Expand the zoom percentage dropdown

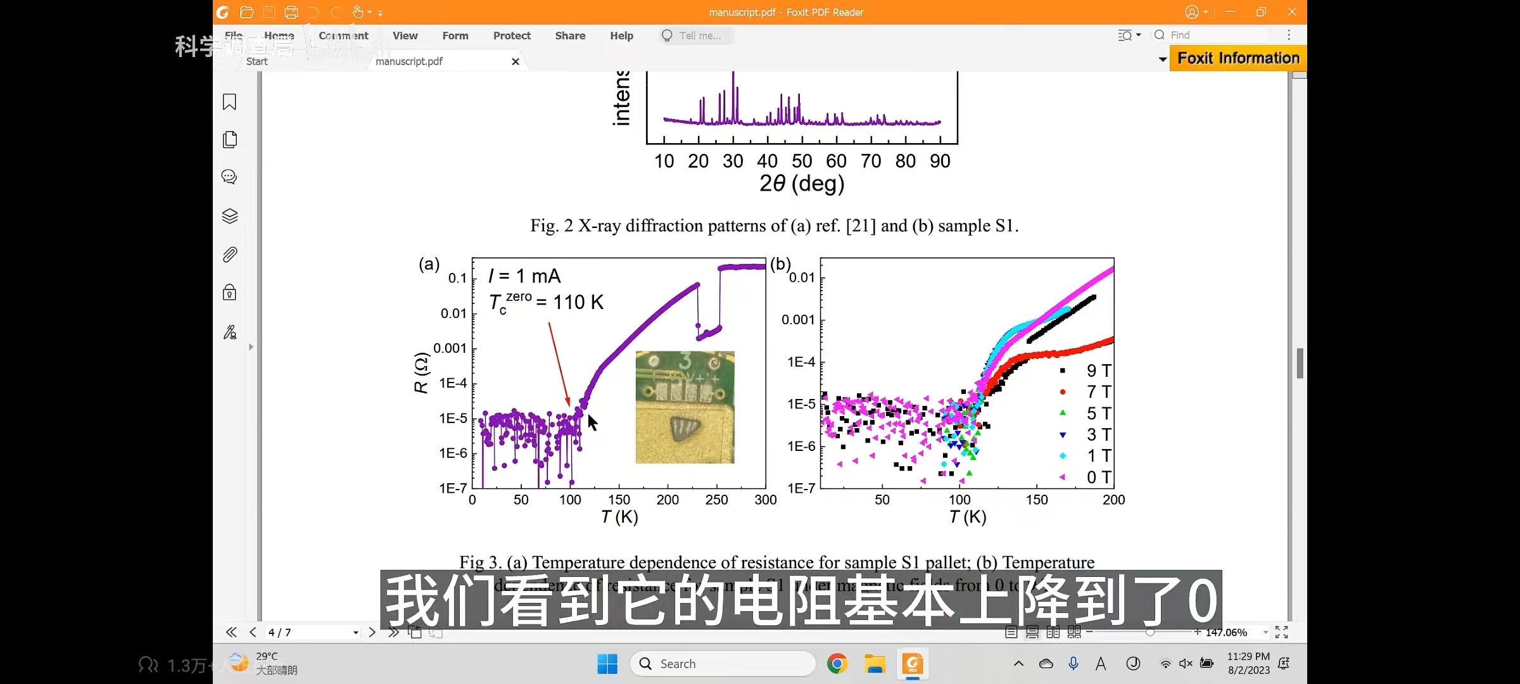1265,633
